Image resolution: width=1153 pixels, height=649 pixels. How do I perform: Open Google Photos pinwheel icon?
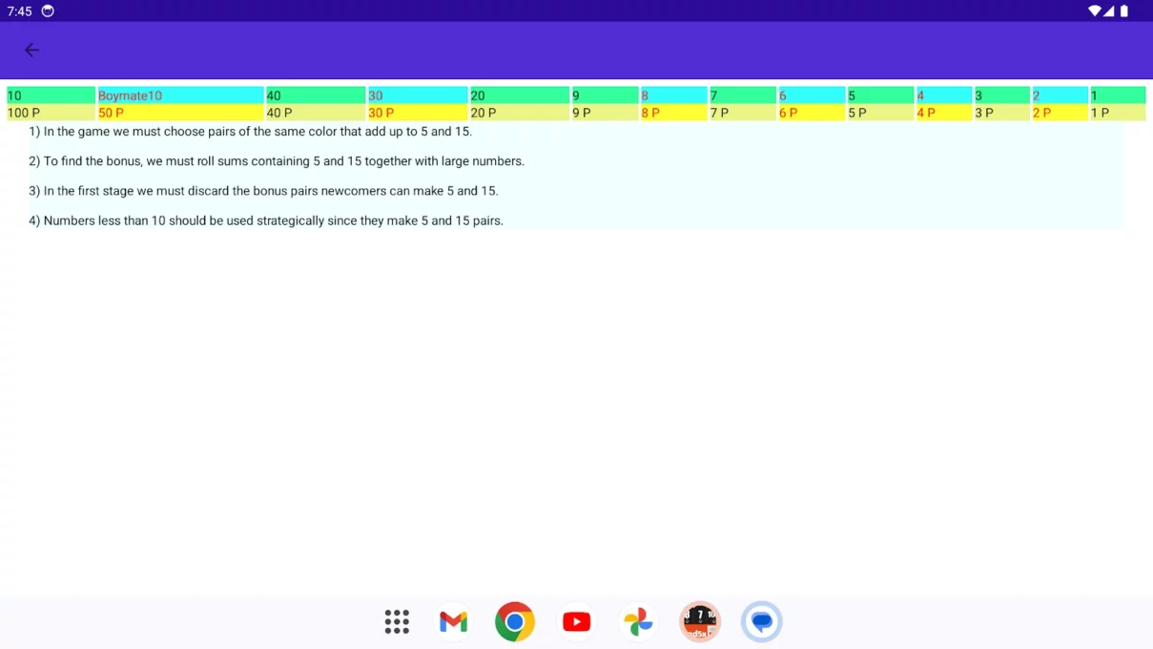pos(638,621)
